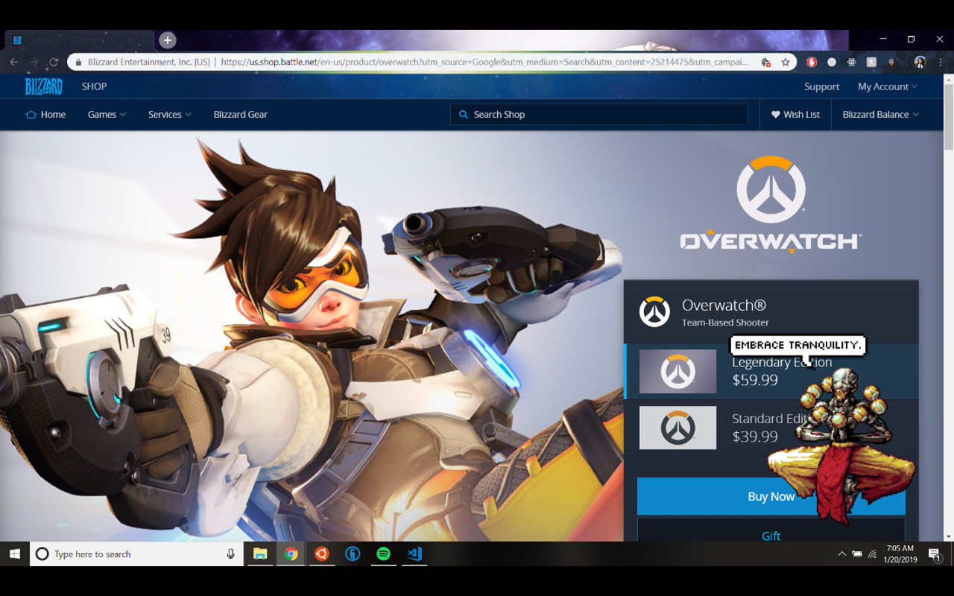Open the Windows notification center icon
The width and height of the screenshot is (954, 596).
coord(935,554)
